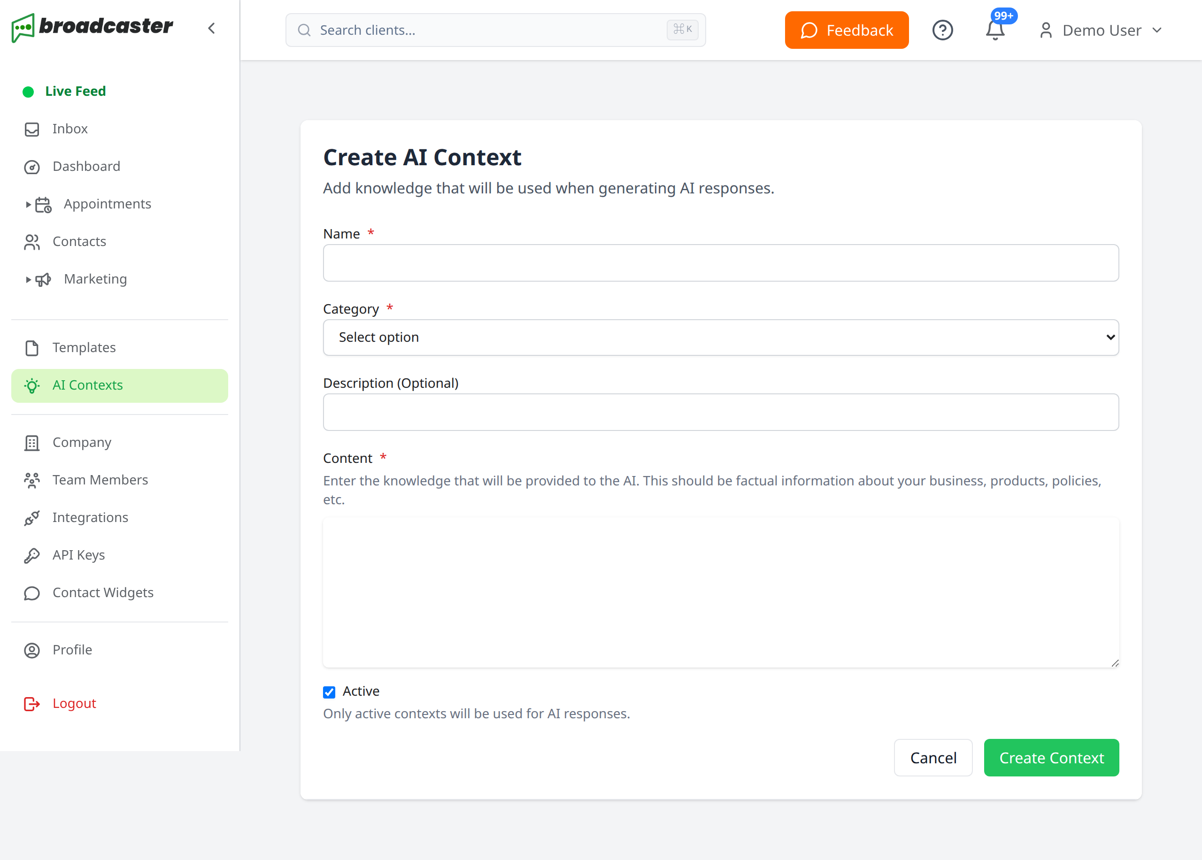
Task: Focus the Description (Optional) input field
Action: (721, 412)
